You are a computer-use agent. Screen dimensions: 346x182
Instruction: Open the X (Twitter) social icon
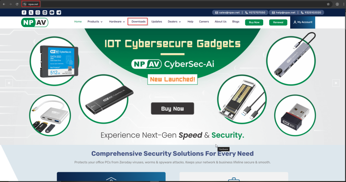tap(31, 12)
